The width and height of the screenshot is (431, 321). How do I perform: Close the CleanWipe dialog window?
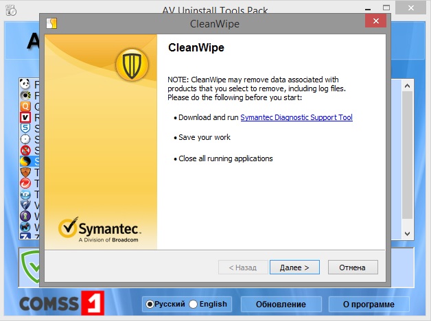pyautogui.click(x=375, y=23)
